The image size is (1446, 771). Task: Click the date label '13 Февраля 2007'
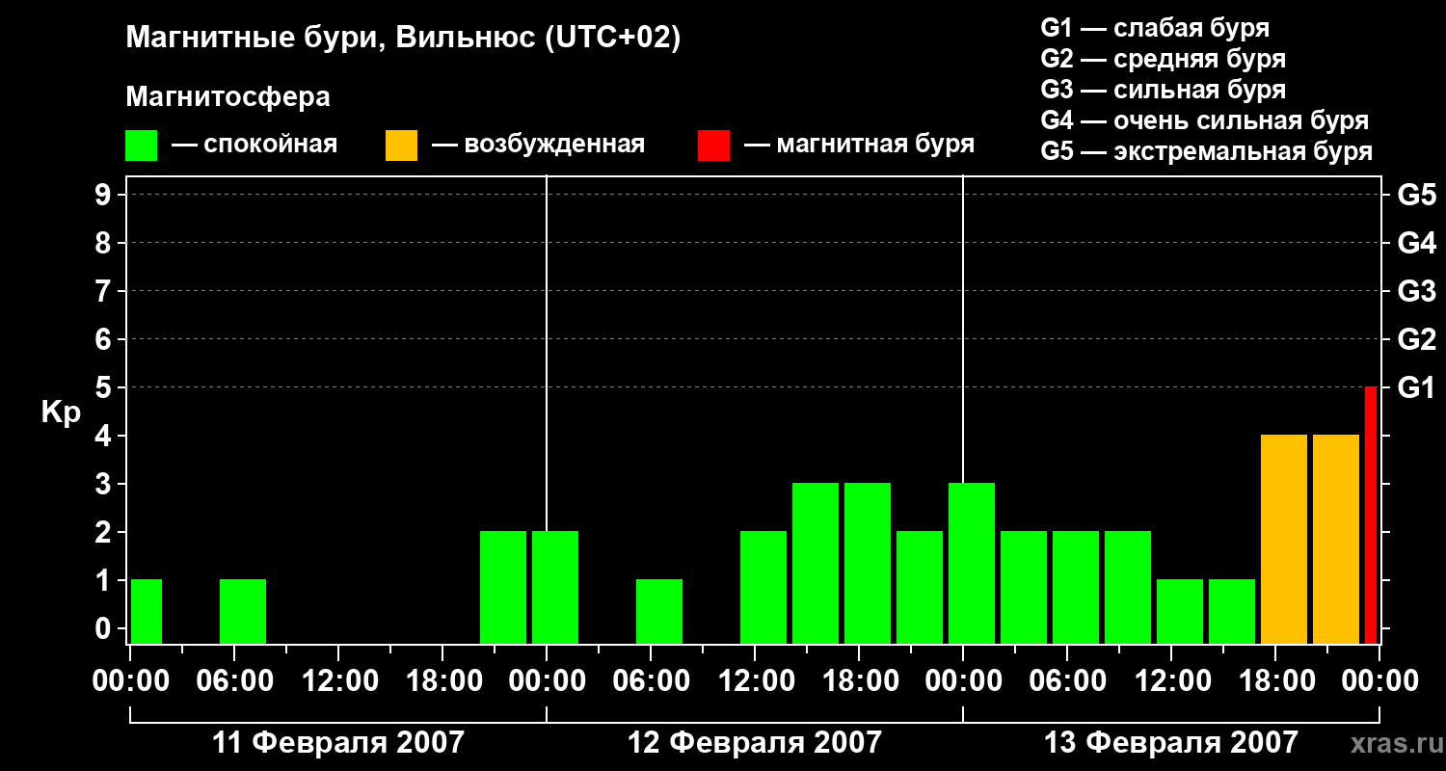tap(1171, 743)
